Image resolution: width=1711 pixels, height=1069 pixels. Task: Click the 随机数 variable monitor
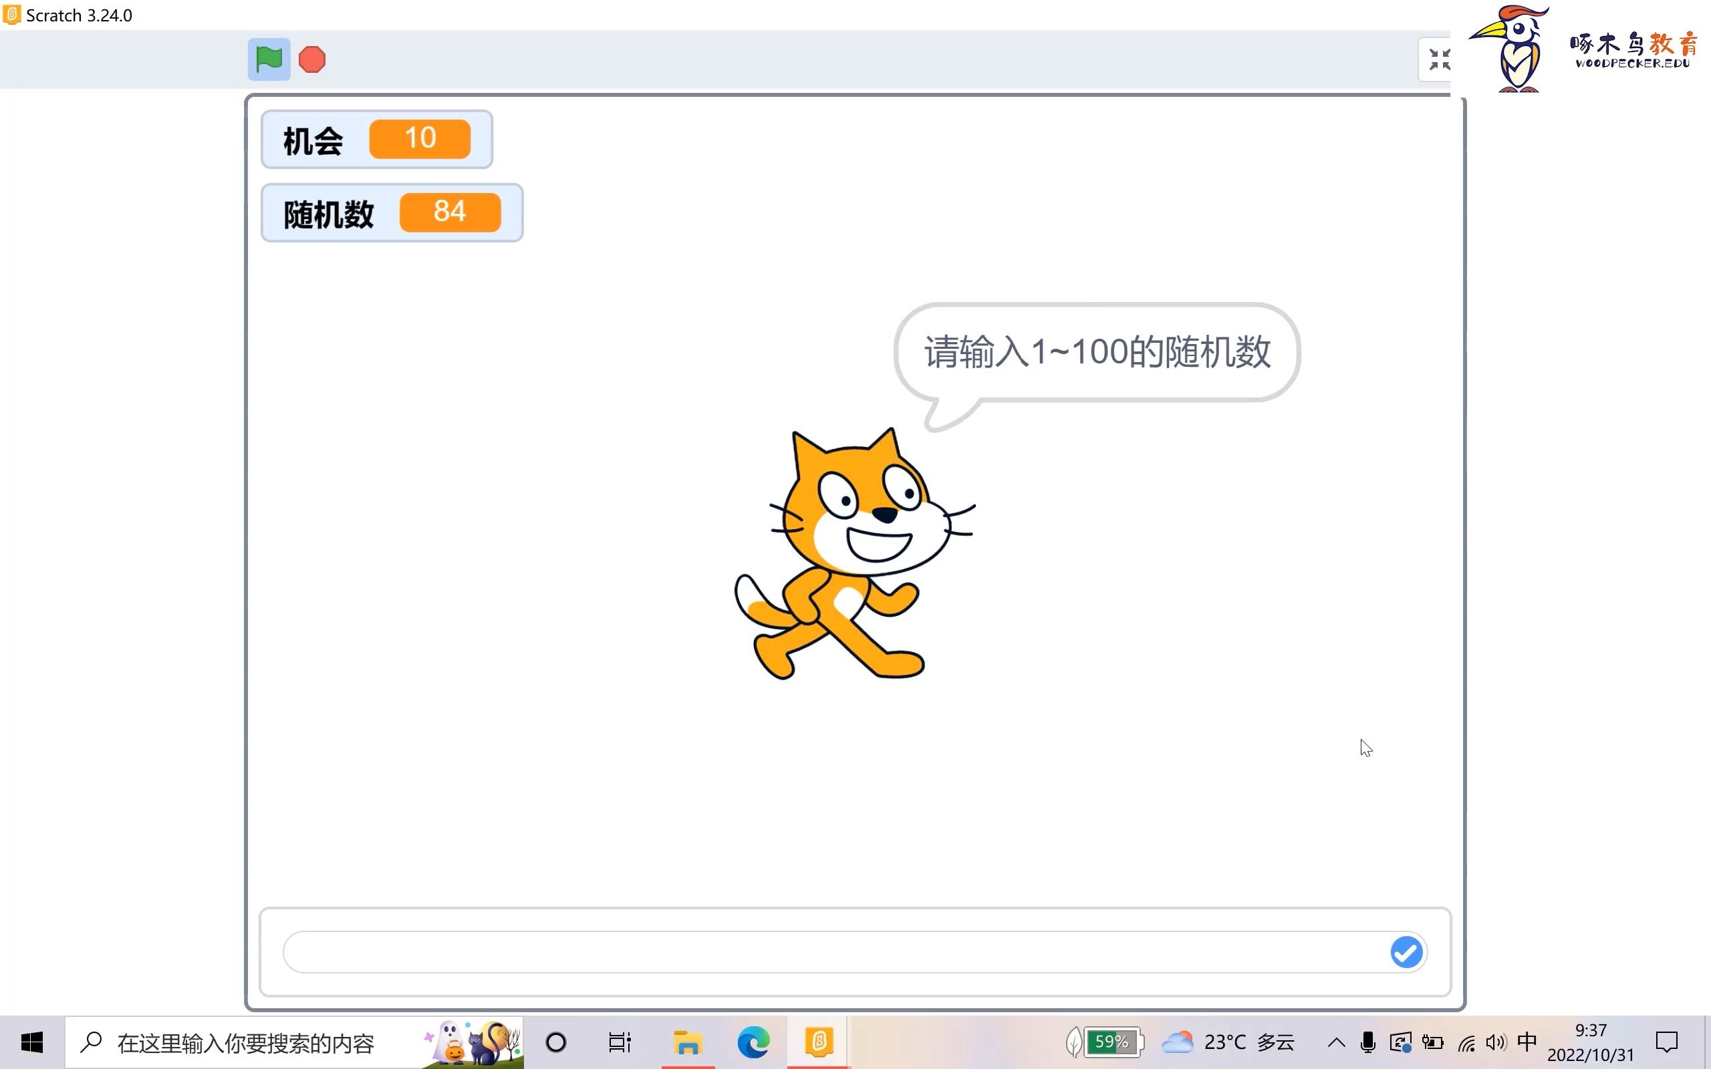[392, 213]
